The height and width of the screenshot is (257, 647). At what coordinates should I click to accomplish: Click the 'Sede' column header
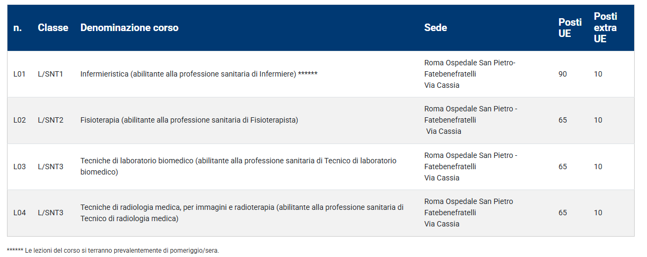pyautogui.click(x=435, y=28)
